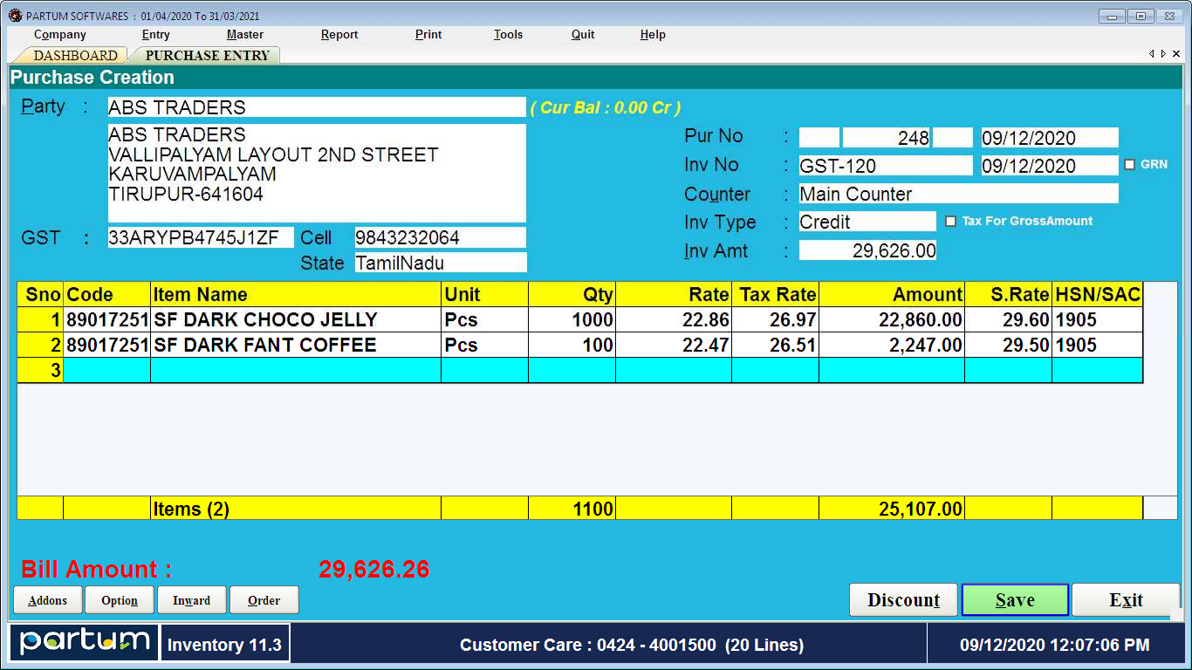Click the Inward button
The width and height of the screenshot is (1192, 670).
191,599
